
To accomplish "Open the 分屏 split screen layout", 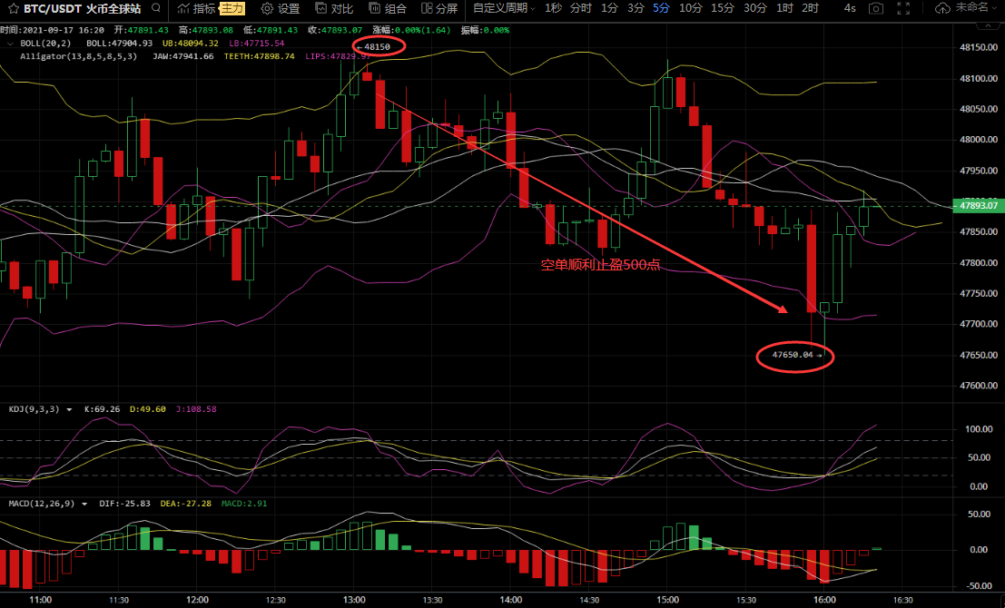I will 439,8.
